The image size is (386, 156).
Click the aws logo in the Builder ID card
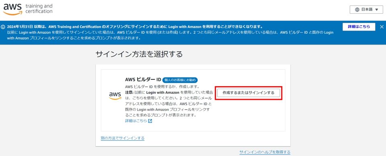[115, 96]
